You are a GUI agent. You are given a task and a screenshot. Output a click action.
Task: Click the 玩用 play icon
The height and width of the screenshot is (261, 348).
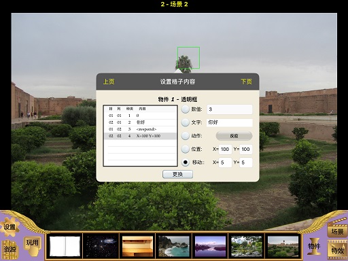tap(33, 245)
